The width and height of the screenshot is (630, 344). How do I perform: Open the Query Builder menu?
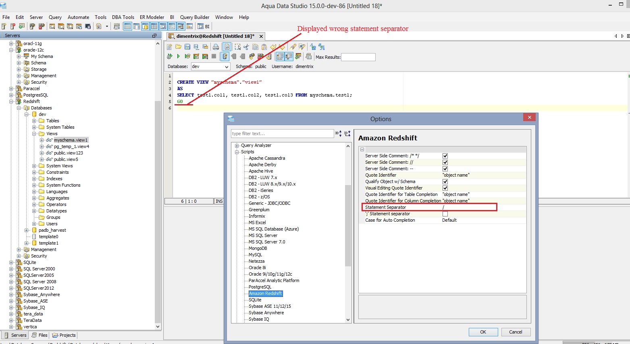click(x=195, y=17)
